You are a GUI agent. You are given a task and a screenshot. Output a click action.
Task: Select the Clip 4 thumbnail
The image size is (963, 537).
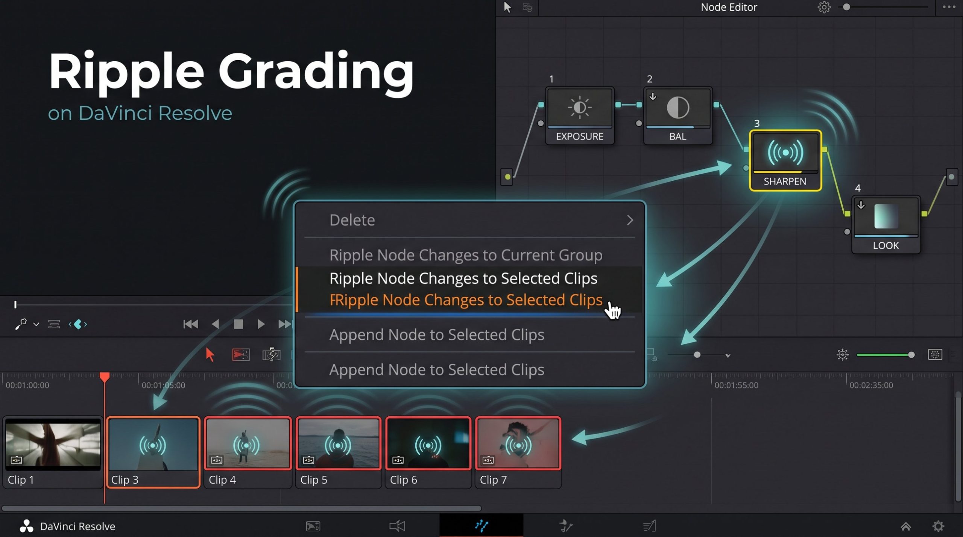click(248, 443)
